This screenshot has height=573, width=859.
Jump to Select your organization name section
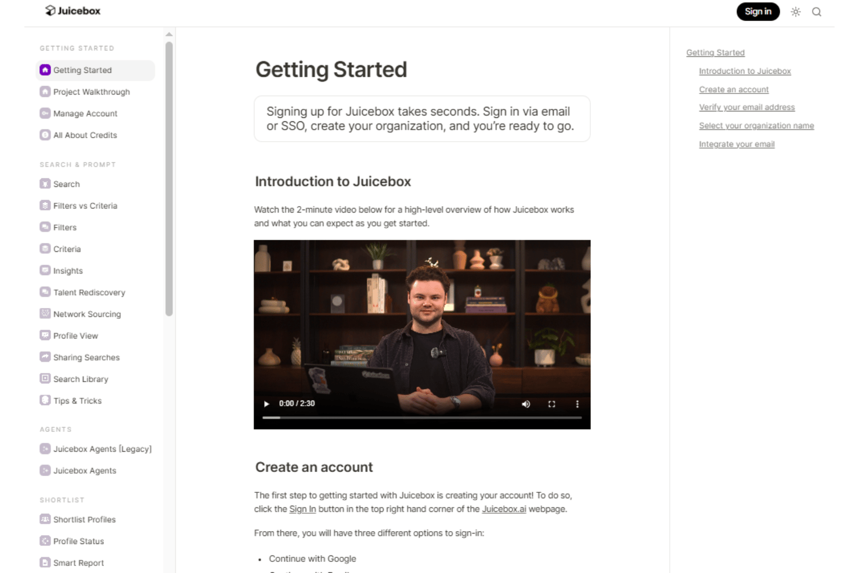point(756,125)
